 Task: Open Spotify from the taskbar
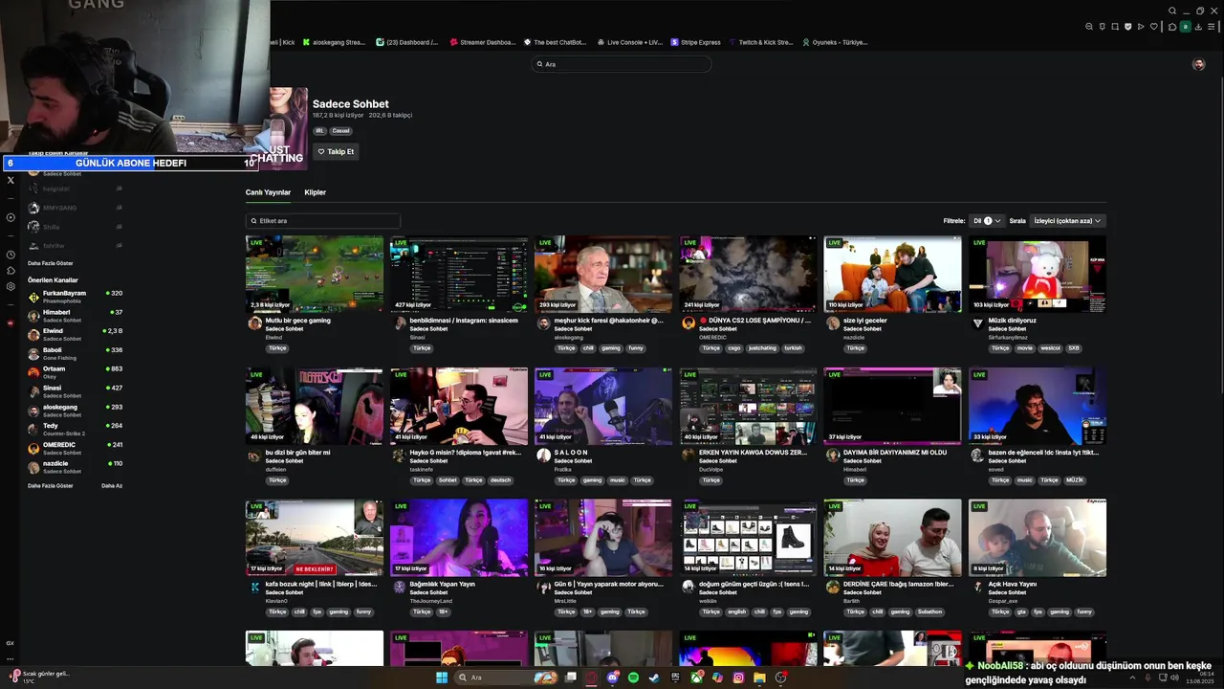(633, 678)
